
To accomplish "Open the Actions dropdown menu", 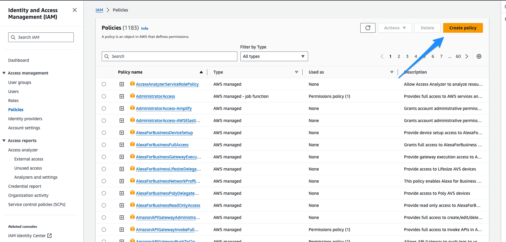I will 395,28.
